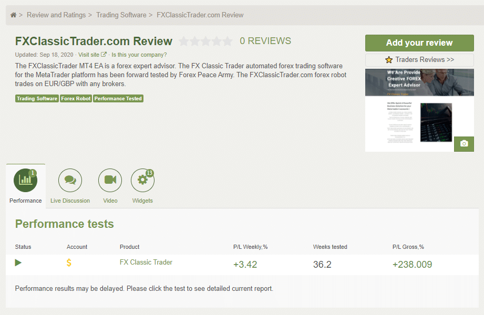Open FX Classic Trader product link
Image resolution: width=484 pixels, height=315 pixels.
coord(146,262)
